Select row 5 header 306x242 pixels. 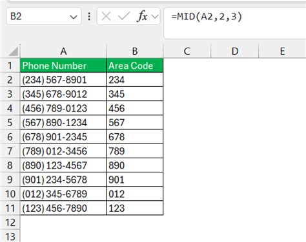click(10, 122)
